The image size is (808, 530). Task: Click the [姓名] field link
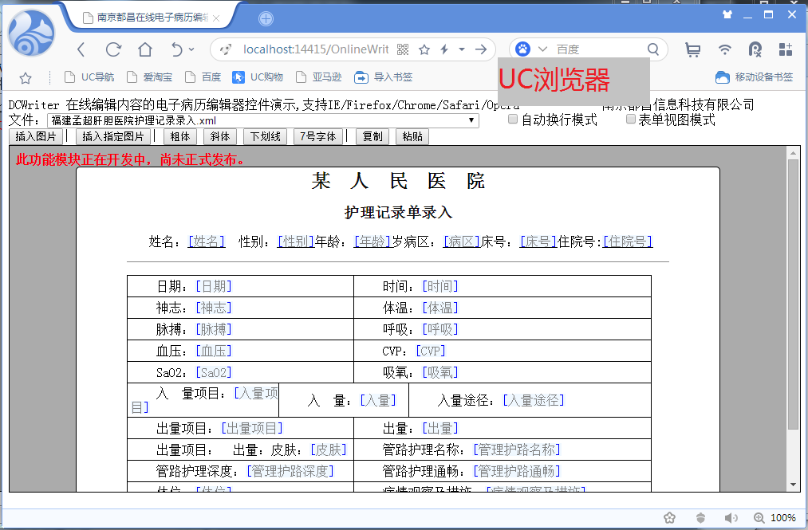pos(206,241)
